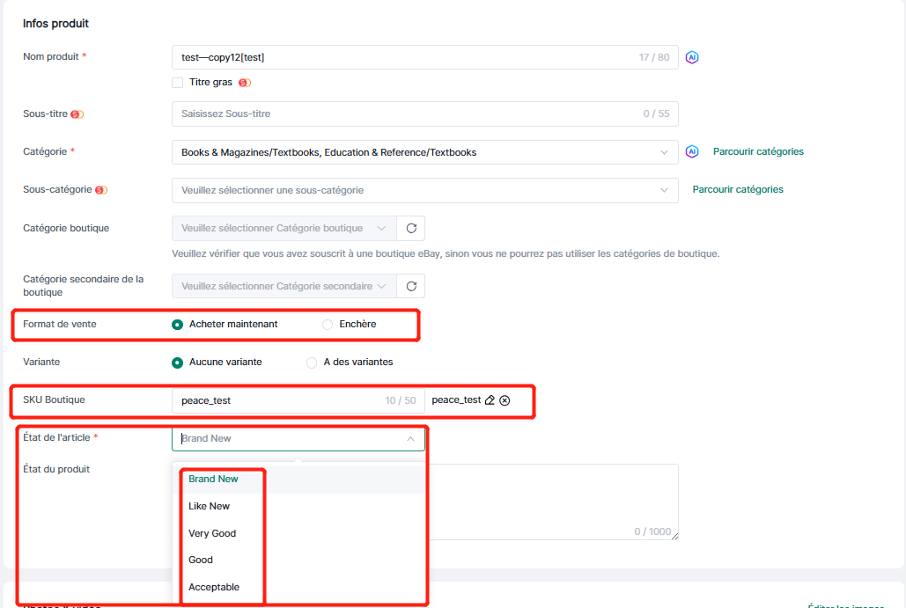
Task: Click Parcourir catégories link beside Catégorie
Action: [758, 151]
